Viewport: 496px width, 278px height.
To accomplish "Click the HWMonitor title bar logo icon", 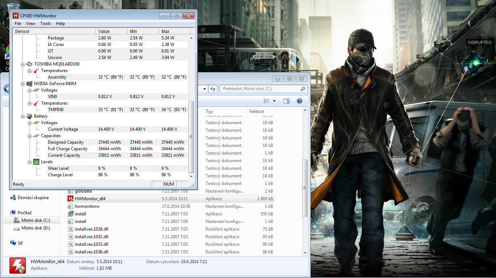I will coord(16,16).
